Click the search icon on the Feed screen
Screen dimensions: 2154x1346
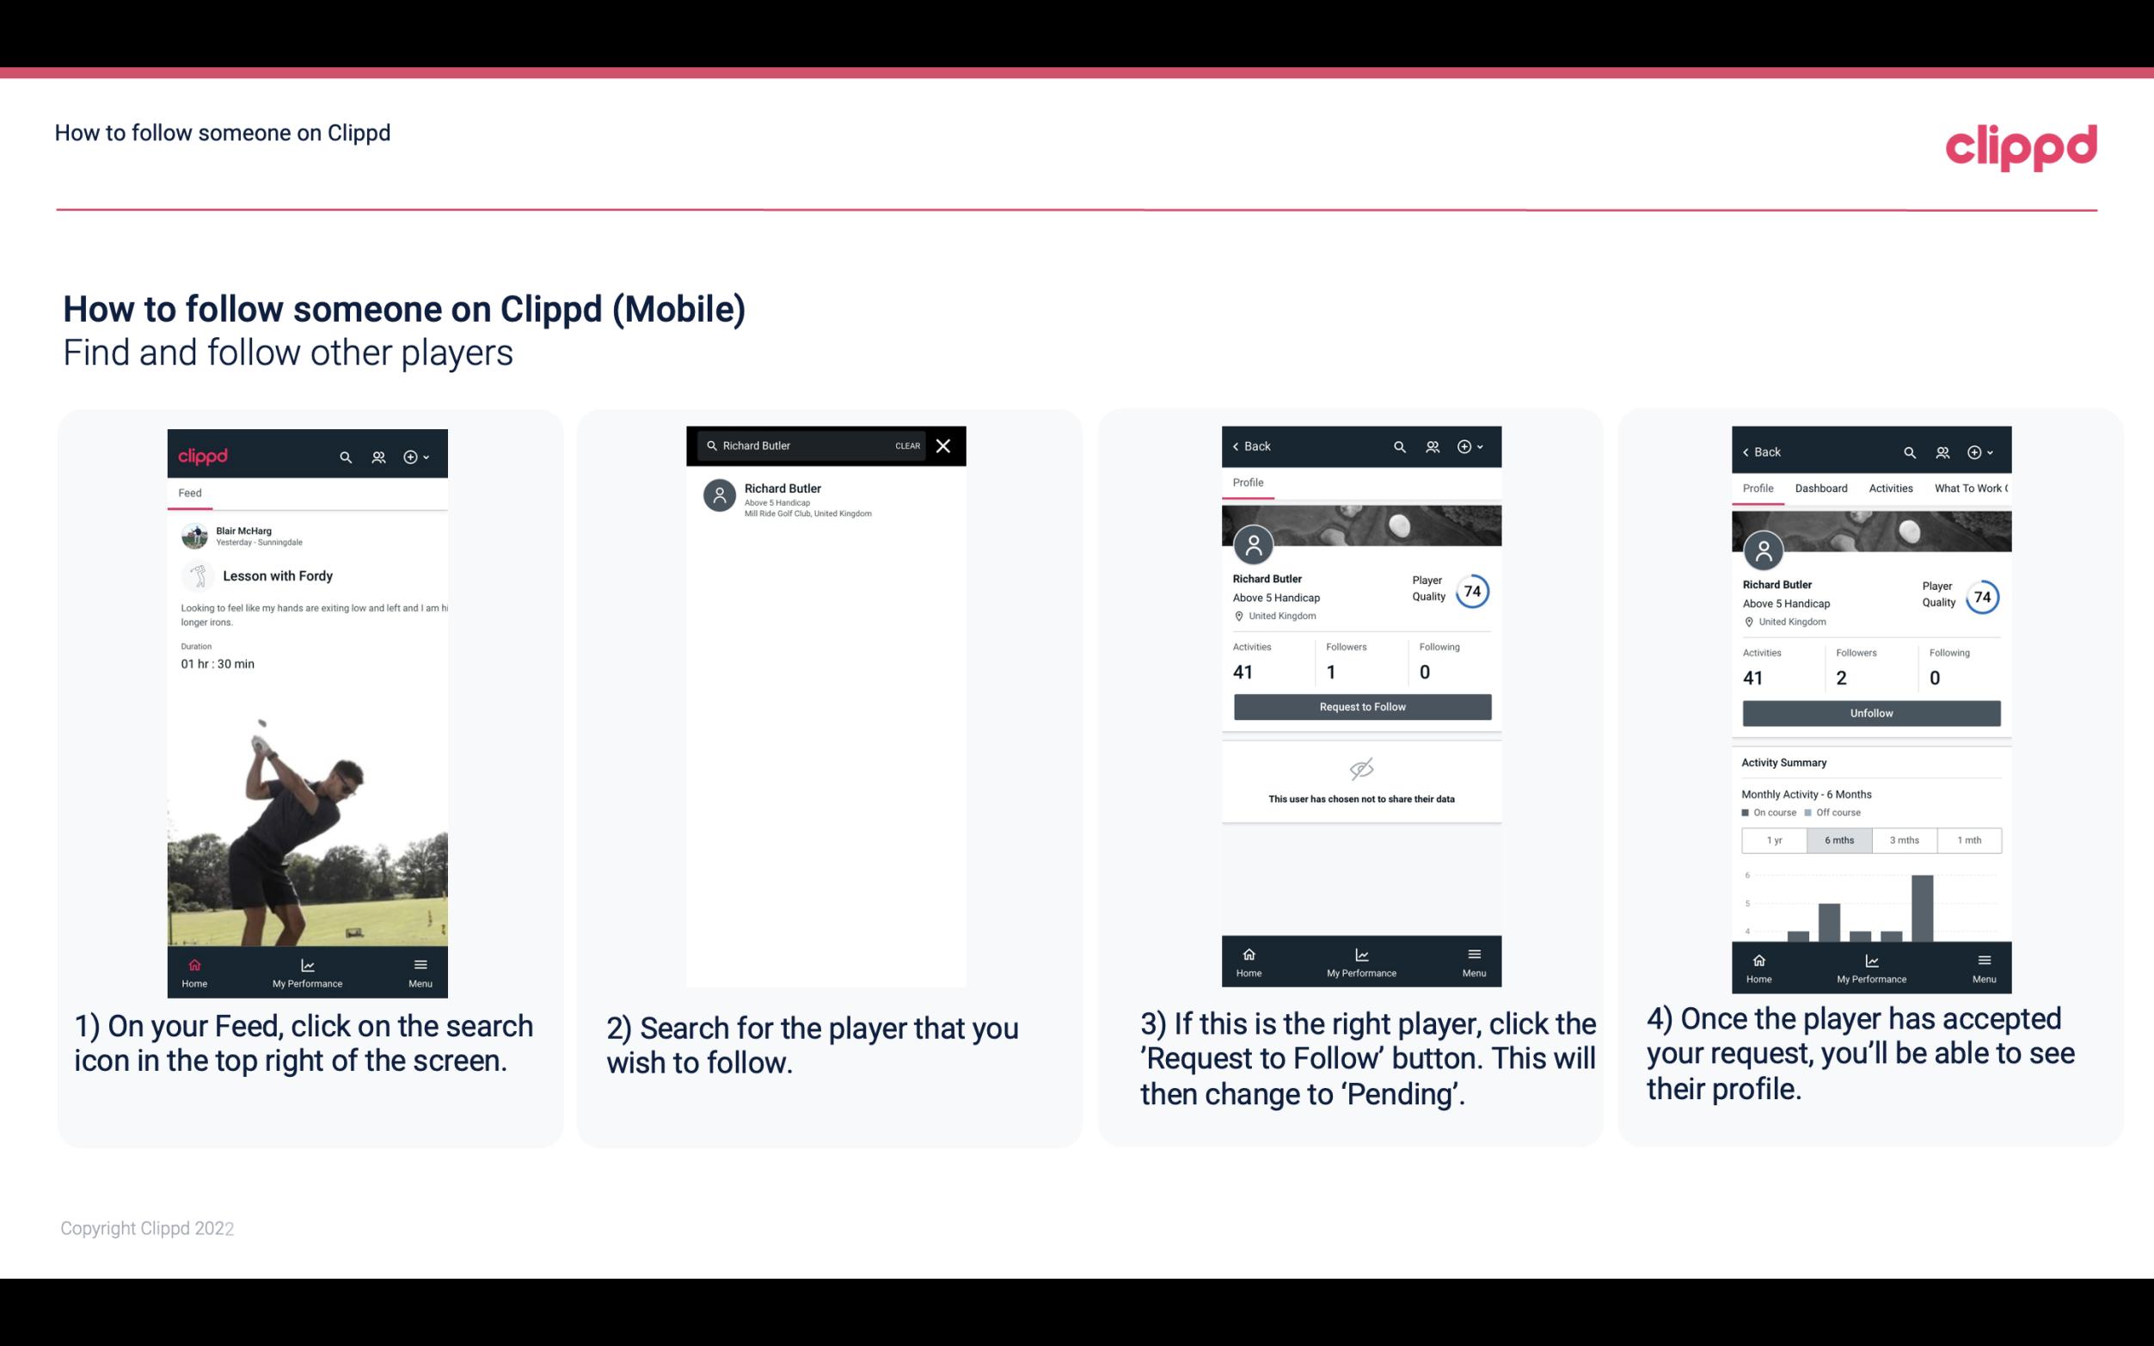tap(344, 456)
